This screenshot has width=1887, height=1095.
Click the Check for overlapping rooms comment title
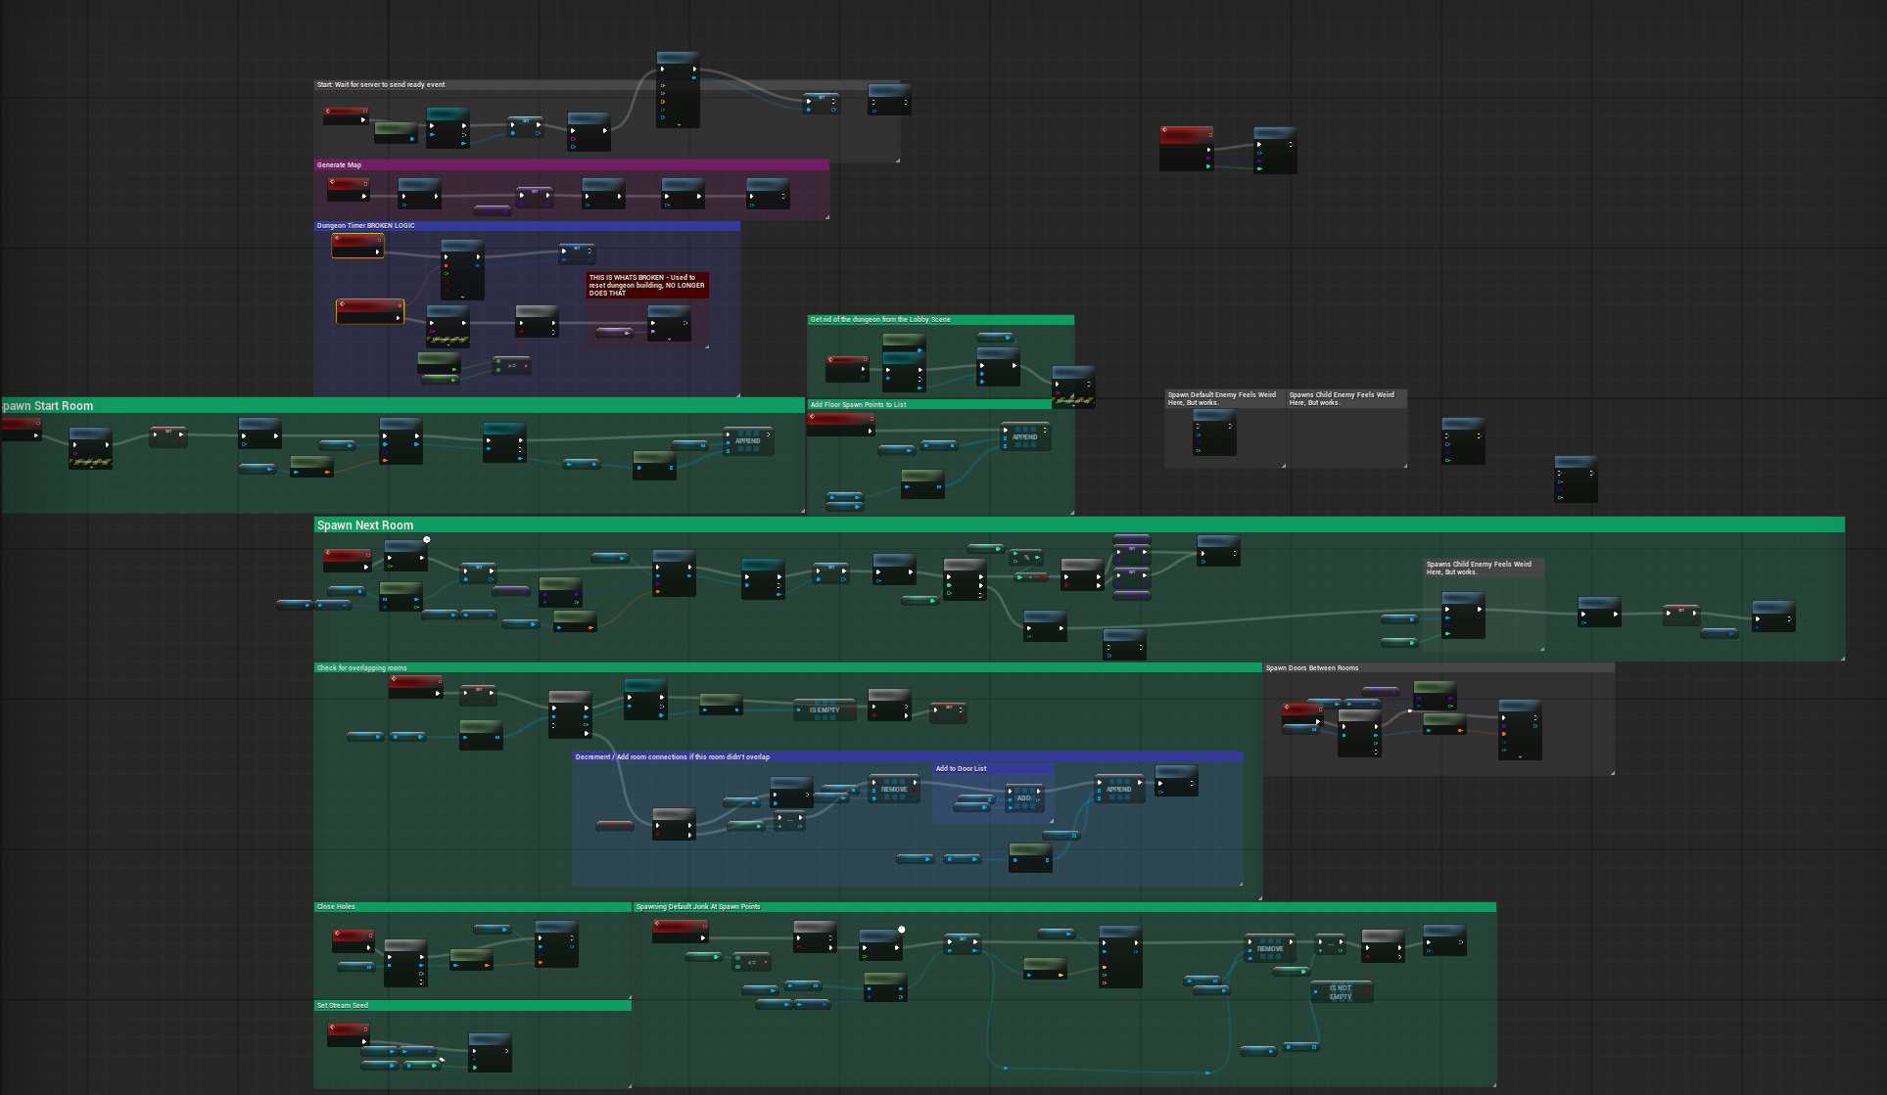coord(361,668)
